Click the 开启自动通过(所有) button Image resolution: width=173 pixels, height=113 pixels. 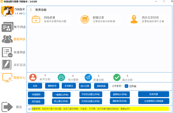pyautogui.click(x=91, y=94)
